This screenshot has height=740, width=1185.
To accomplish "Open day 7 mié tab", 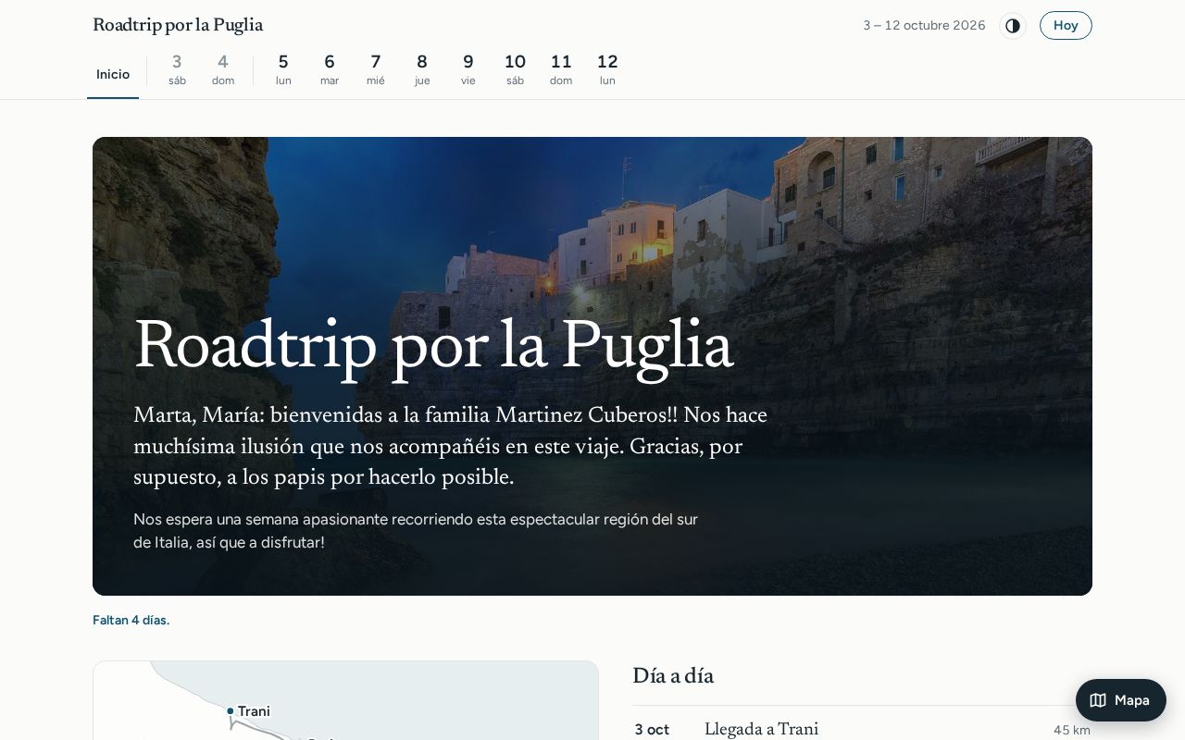I will pos(376,69).
